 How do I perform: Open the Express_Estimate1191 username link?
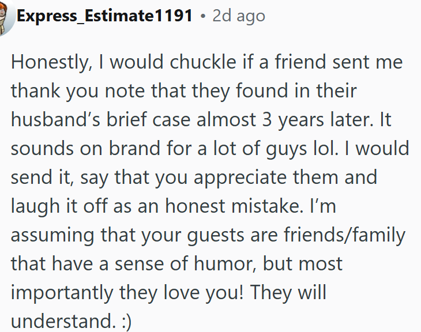104,16
